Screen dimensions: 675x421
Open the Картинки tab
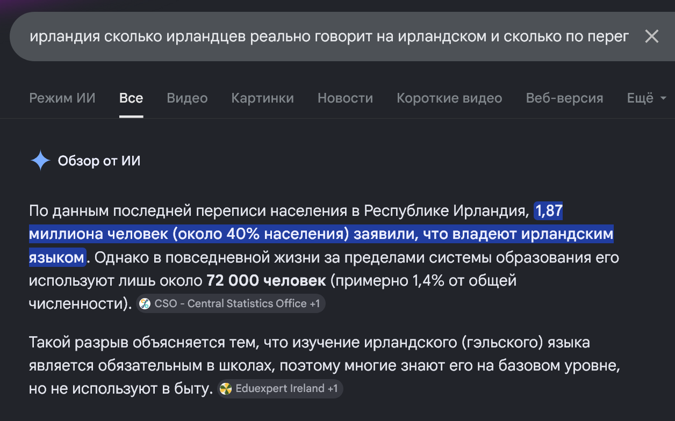pyautogui.click(x=263, y=98)
